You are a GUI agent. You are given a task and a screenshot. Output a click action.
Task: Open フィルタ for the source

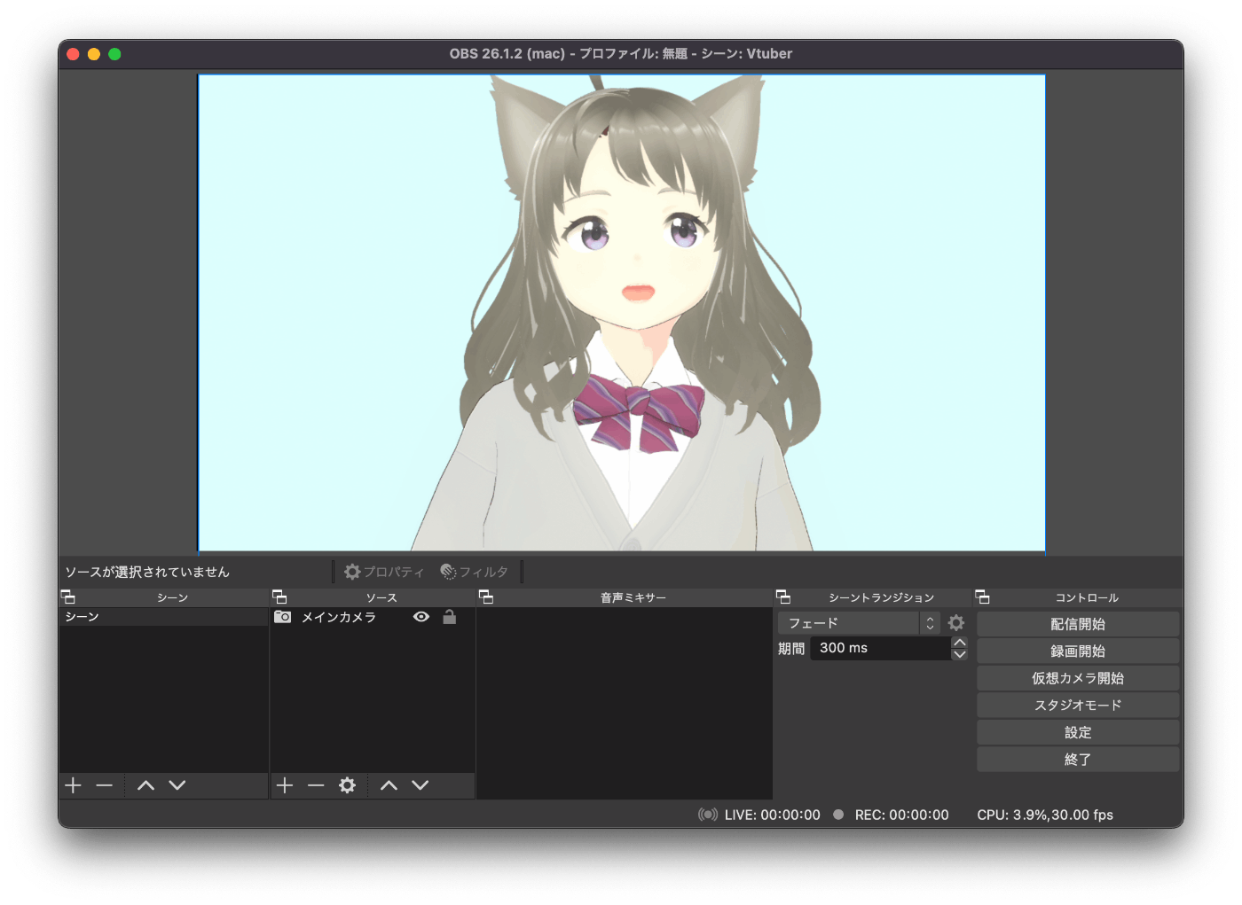(x=475, y=572)
